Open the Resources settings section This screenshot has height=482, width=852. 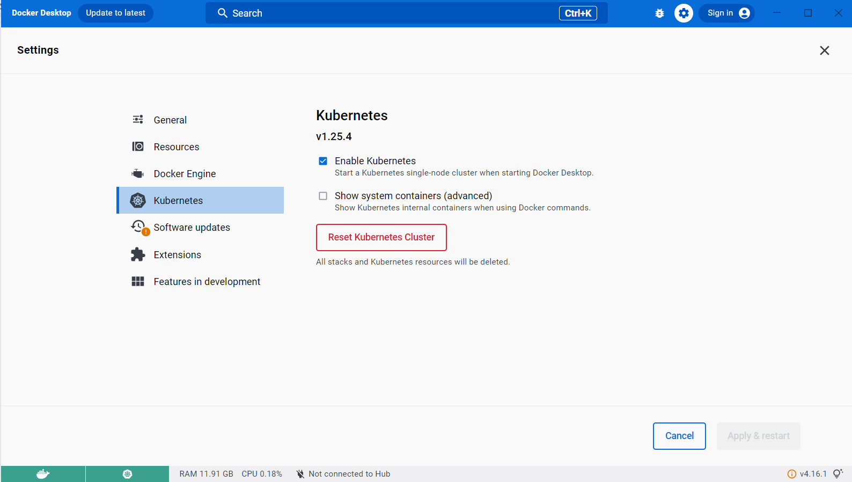(x=200, y=147)
